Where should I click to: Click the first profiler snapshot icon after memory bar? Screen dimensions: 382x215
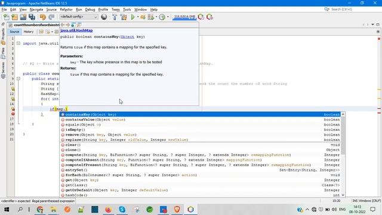(x=201, y=17)
